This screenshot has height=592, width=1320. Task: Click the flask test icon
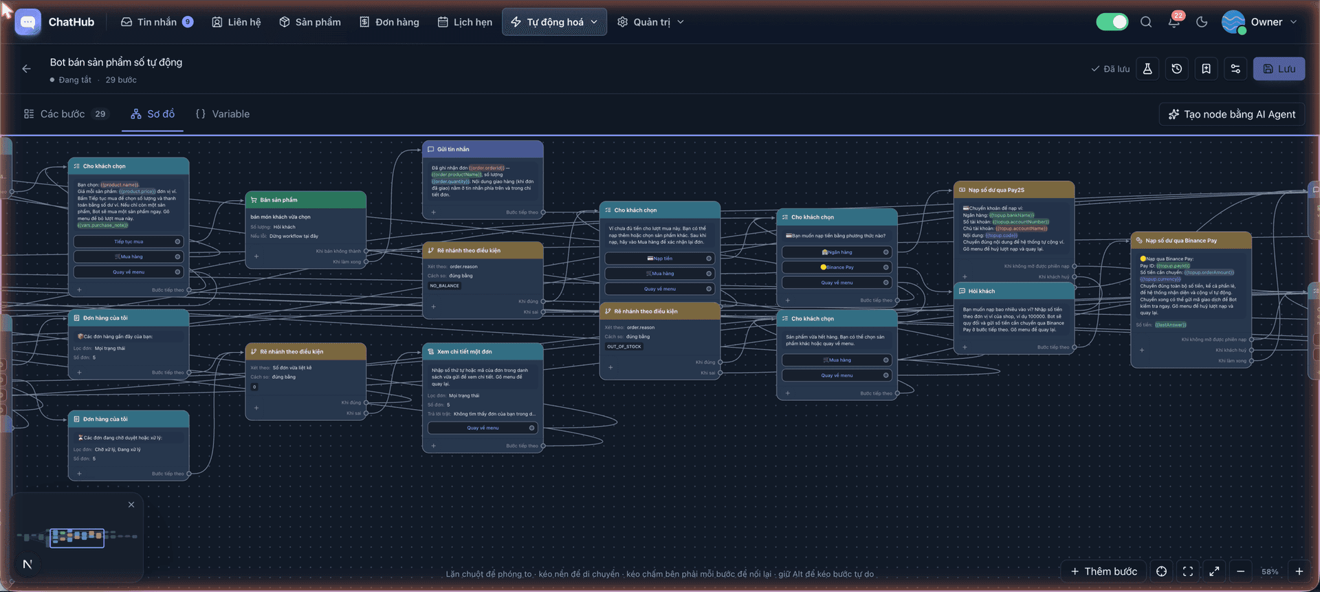tap(1147, 69)
